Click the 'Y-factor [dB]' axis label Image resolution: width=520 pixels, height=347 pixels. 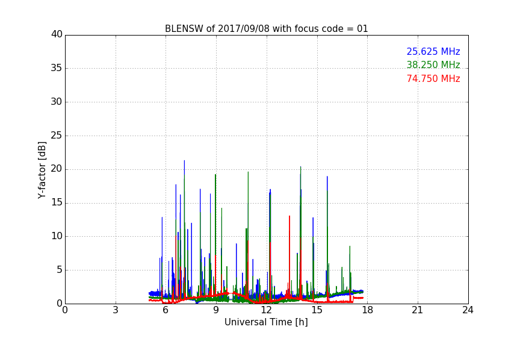click(x=42, y=170)
